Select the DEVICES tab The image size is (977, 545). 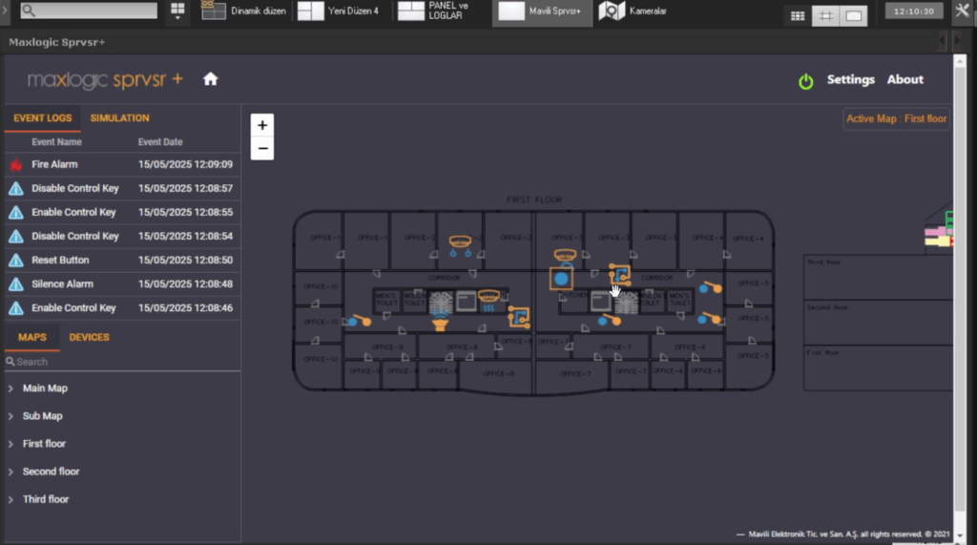point(89,337)
